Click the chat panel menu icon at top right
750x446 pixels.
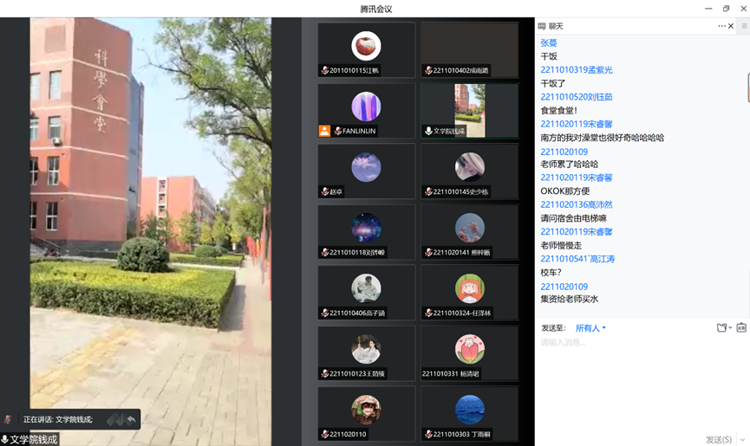(x=744, y=26)
